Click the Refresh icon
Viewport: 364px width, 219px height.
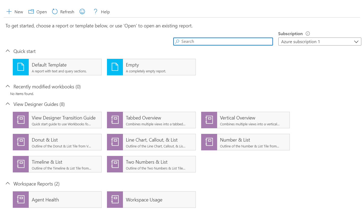[x=55, y=11]
